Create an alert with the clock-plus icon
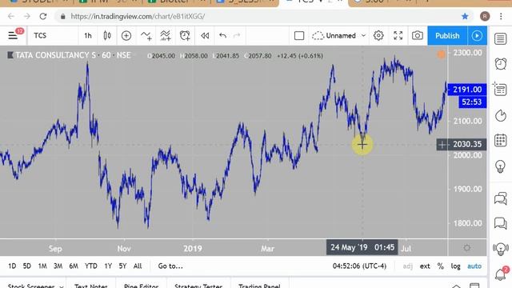The image size is (512, 288). [185, 35]
